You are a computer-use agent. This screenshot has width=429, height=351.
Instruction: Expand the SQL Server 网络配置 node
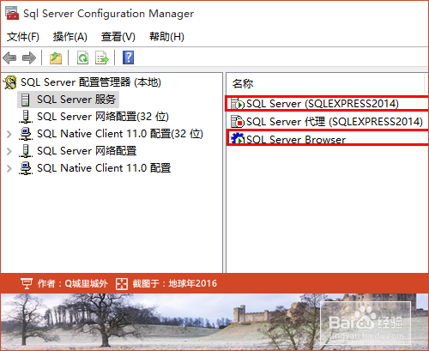click(9, 151)
